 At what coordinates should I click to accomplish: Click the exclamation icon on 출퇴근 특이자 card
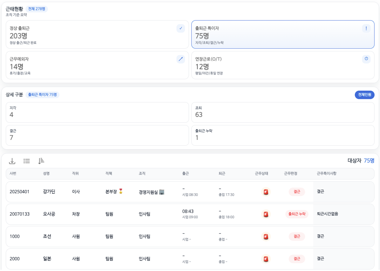366,28
